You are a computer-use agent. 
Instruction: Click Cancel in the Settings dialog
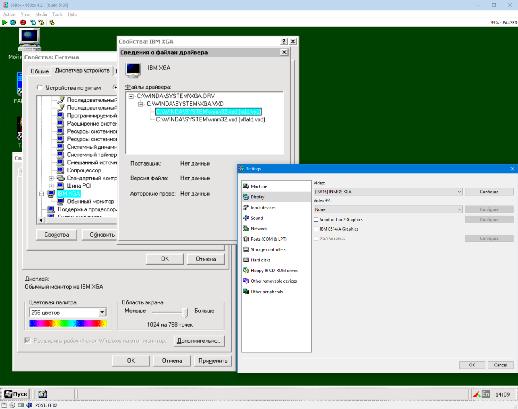(x=500, y=365)
